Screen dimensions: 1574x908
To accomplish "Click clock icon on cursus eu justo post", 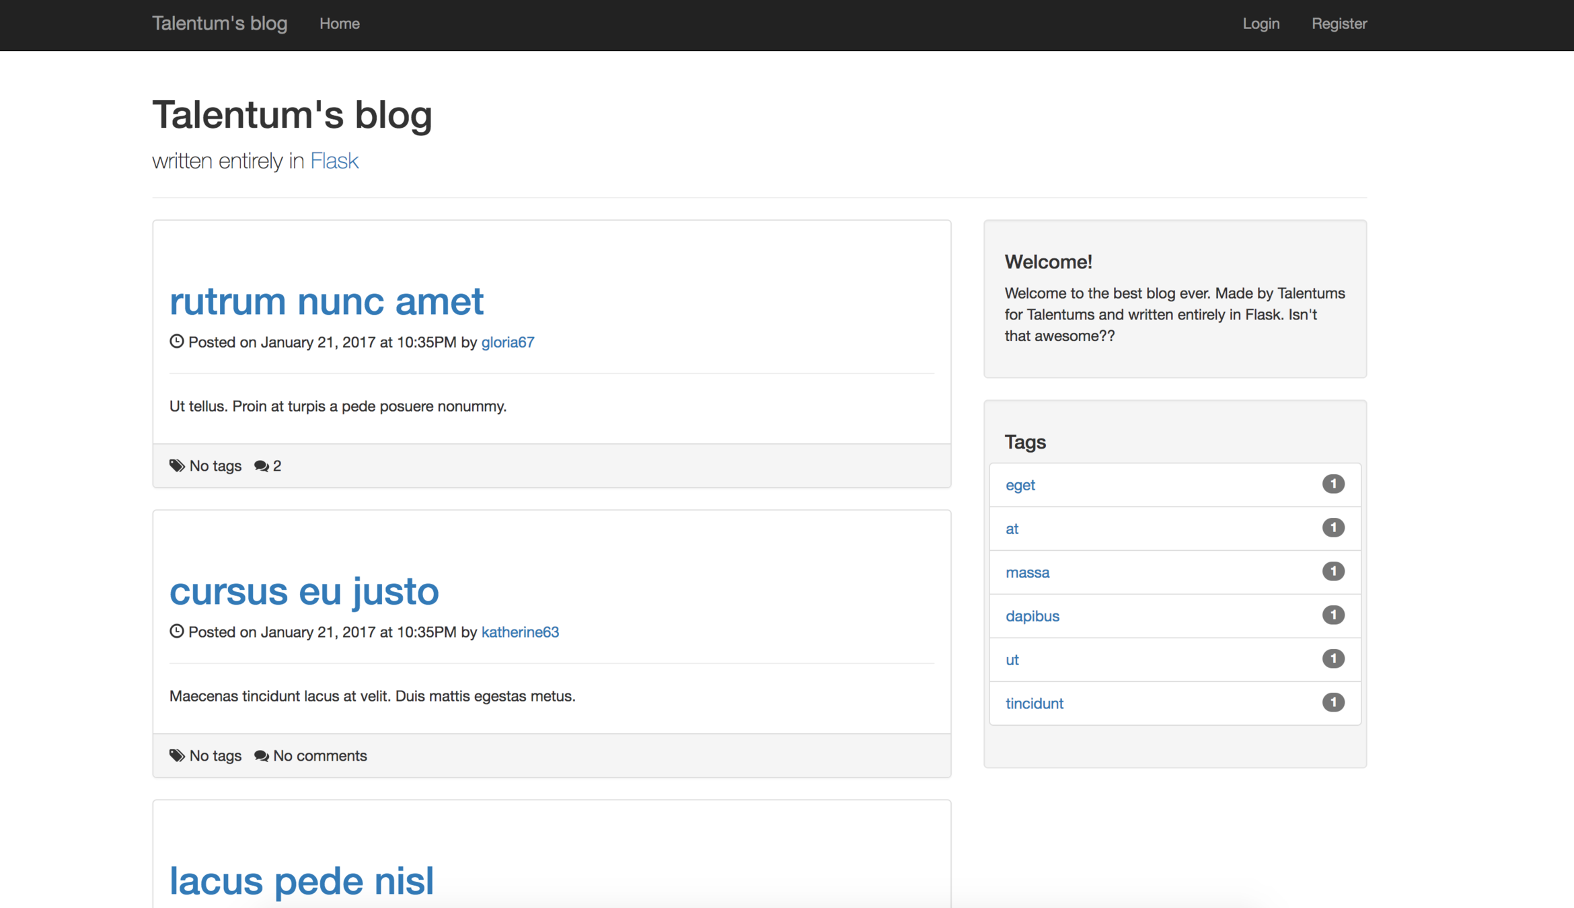I will pos(176,631).
